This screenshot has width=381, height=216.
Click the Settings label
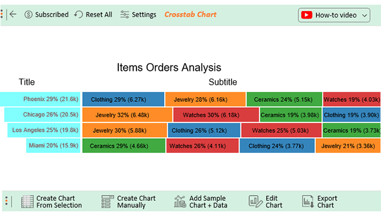[x=144, y=15]
